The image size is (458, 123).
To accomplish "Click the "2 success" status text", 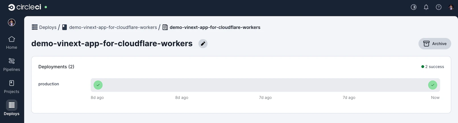I will tap(434, 67).
